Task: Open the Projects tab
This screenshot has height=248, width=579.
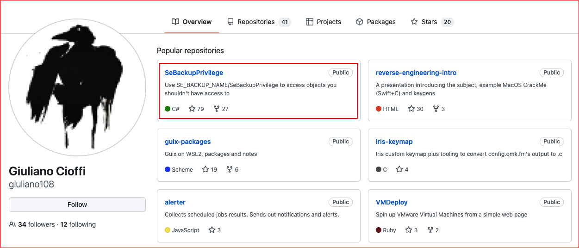Action: point(324,22)
